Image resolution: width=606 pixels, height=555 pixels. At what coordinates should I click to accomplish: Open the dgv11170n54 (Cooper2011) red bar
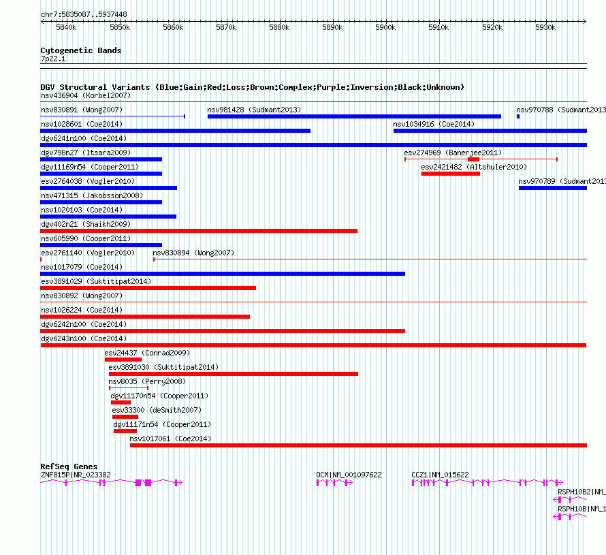[x=121, y=402]
